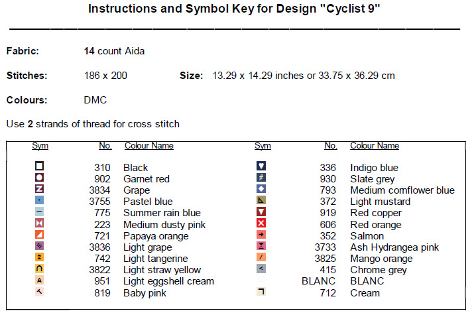Select the DMC colours value
The width and height of the screenshot is (472, 315).
click(x=95, y=100)
